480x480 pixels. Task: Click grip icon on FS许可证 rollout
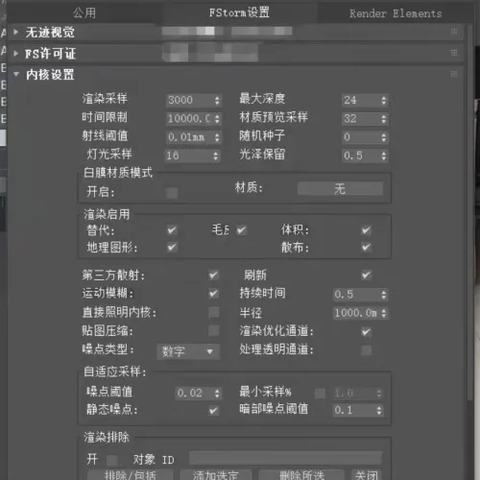pyautogui.click(x=454, y=53)
